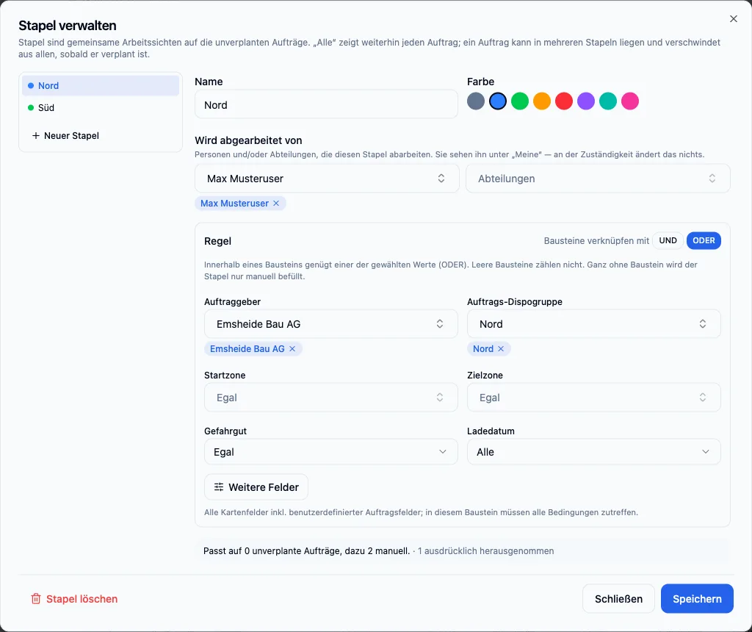
Task: Expand the Ladedatum dropdown
Action: coord(593,452)
